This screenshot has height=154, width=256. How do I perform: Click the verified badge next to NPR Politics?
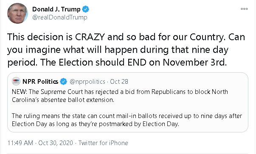[64, 82]
